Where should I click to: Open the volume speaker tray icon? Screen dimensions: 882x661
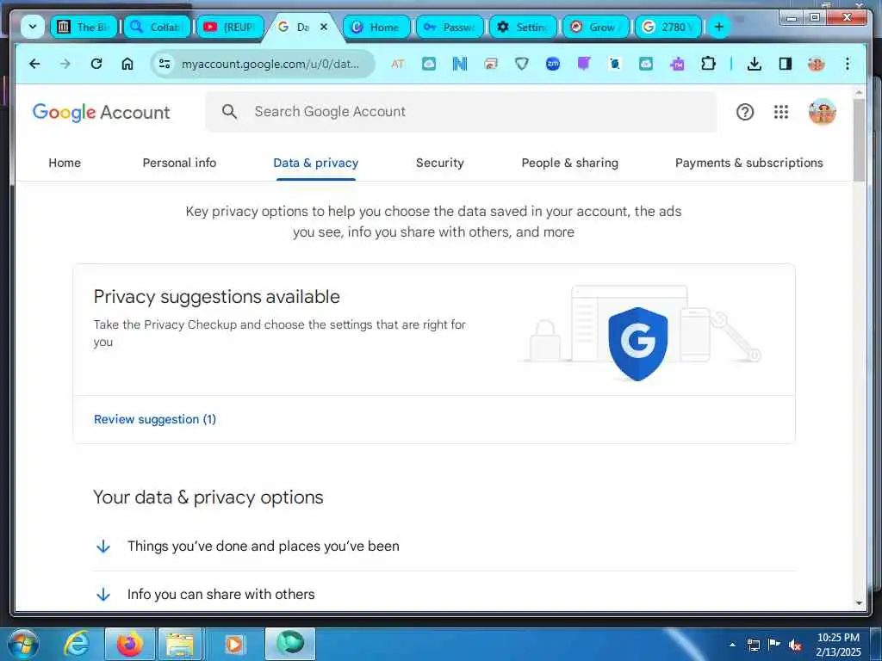(x=795, y=646)
